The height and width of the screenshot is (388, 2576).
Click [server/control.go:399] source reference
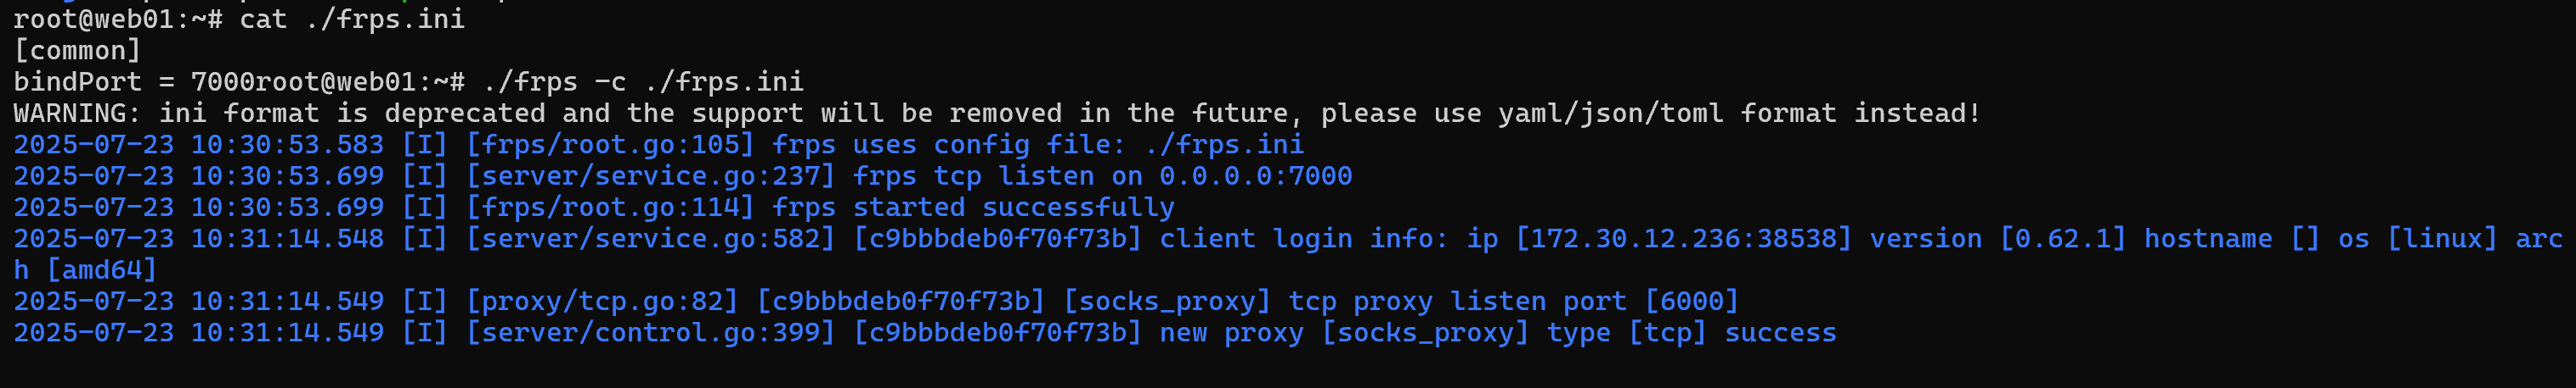[x=650, y=333]
